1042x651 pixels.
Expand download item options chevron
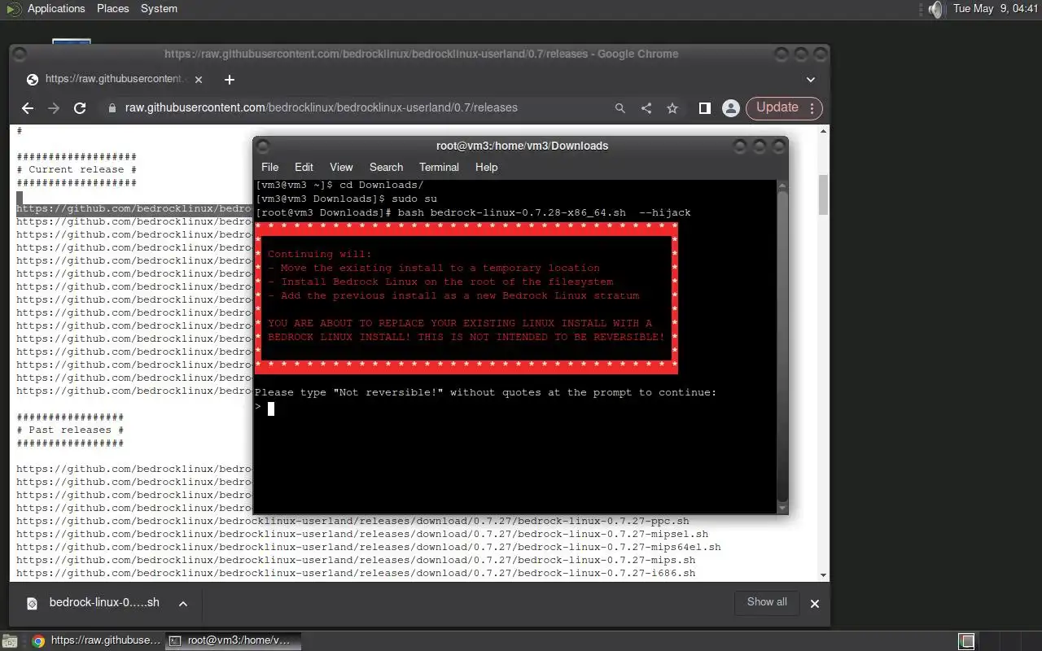pos(183,604)
